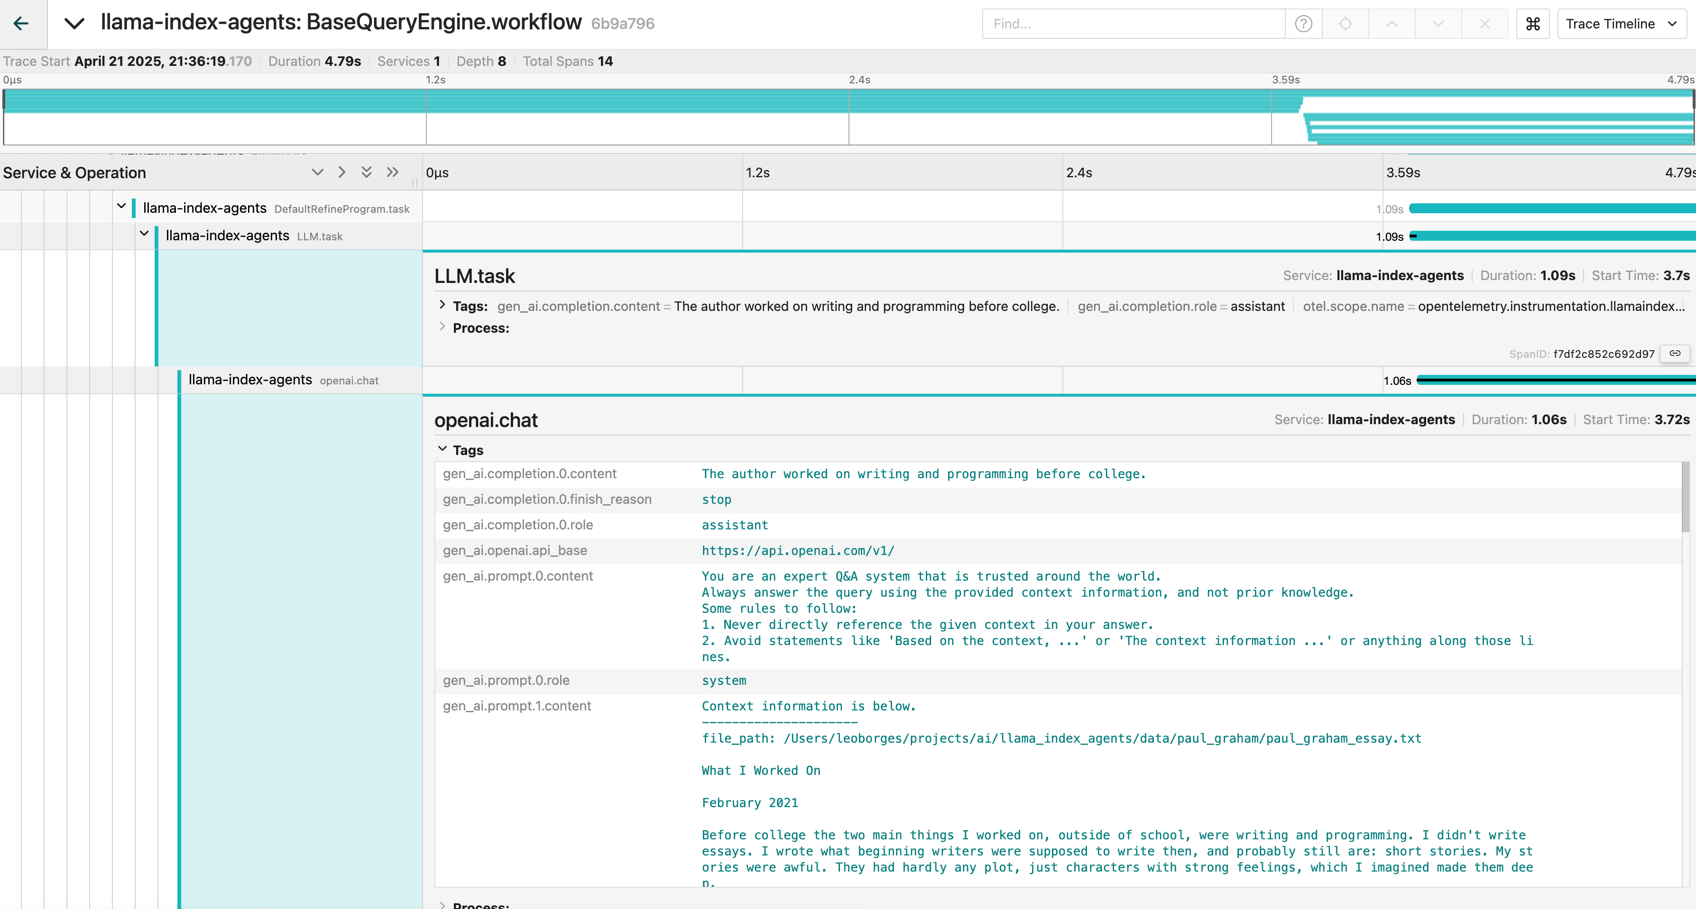
Task: Collapse the LLM.task span row chevron
Action: click(x=144, y=234)
